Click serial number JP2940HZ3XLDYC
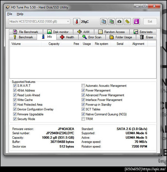Viewport: 167px width, 172px height. pos(60,133)
